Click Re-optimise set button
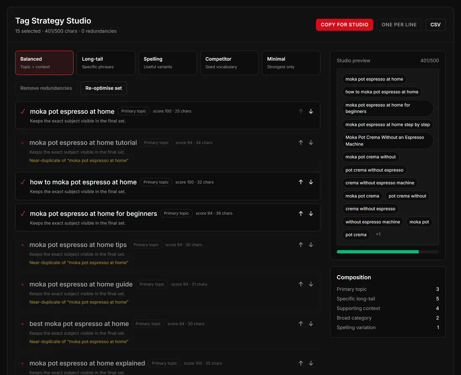The height and width of the screenshot is (375, 461). [104, 88]
